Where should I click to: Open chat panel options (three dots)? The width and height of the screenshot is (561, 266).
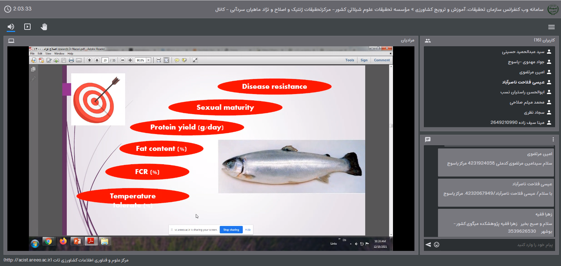[553, 139]
